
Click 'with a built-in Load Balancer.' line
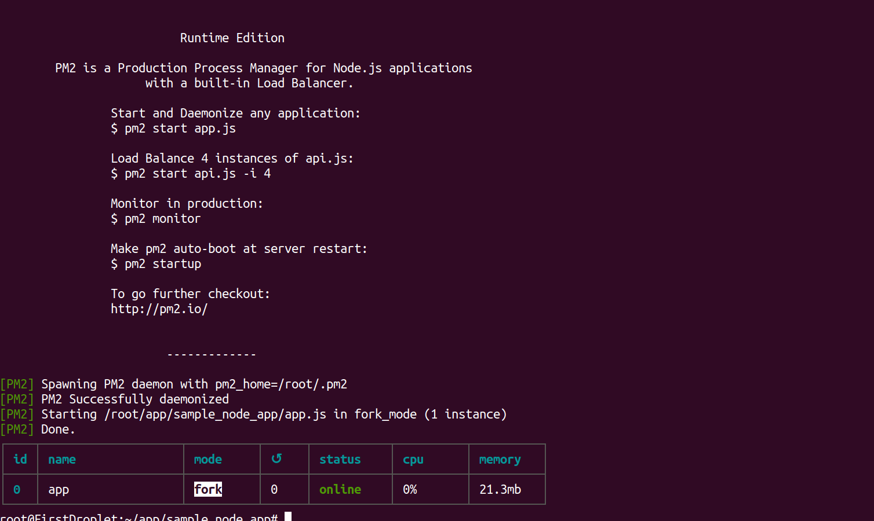point(250,83)
